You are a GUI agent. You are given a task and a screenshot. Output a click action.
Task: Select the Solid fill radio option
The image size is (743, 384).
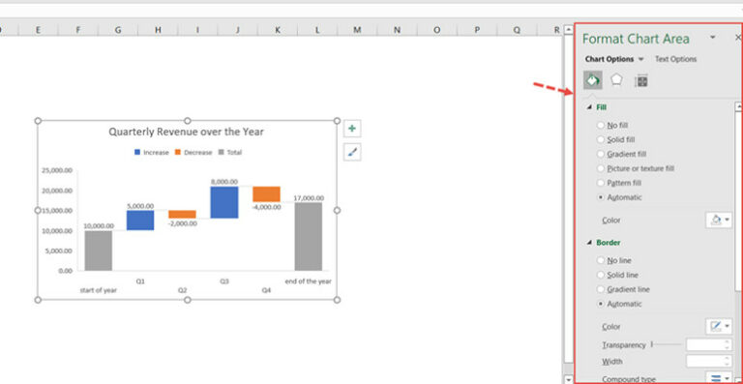[x=615, y=139]
